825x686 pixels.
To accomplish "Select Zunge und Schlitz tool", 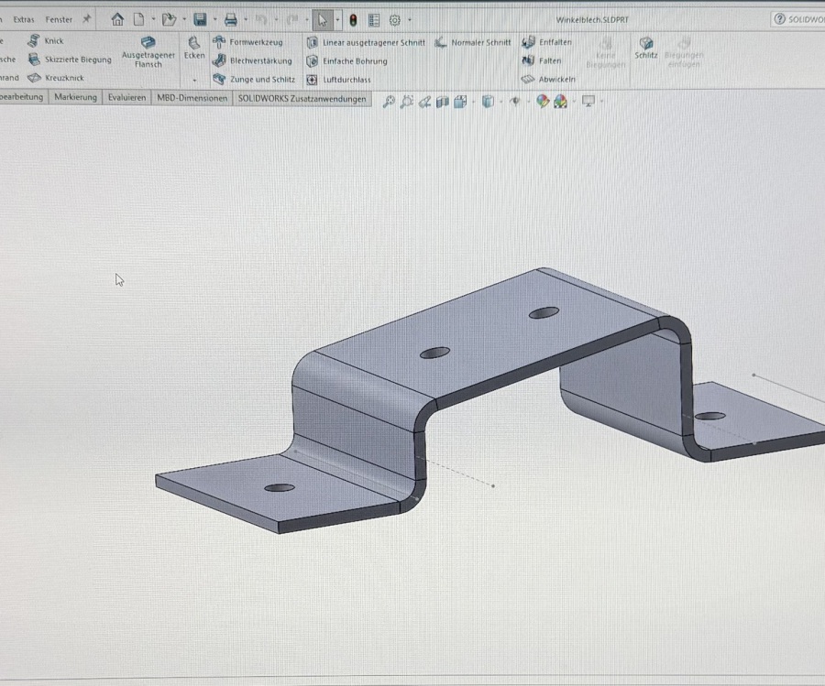I will [254, 80].
